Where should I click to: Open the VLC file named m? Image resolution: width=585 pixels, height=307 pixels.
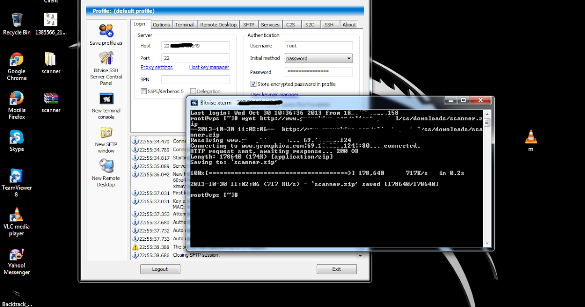pyautogui.click(x=531, y=141)
